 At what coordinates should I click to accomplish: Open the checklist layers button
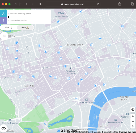click(x=4, y=36)
